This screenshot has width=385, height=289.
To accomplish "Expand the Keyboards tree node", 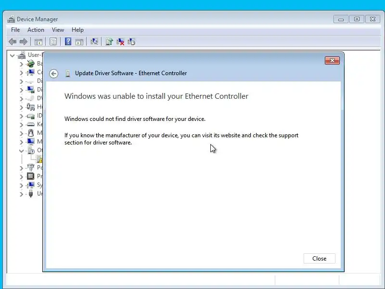I will (x=21, y=125).
